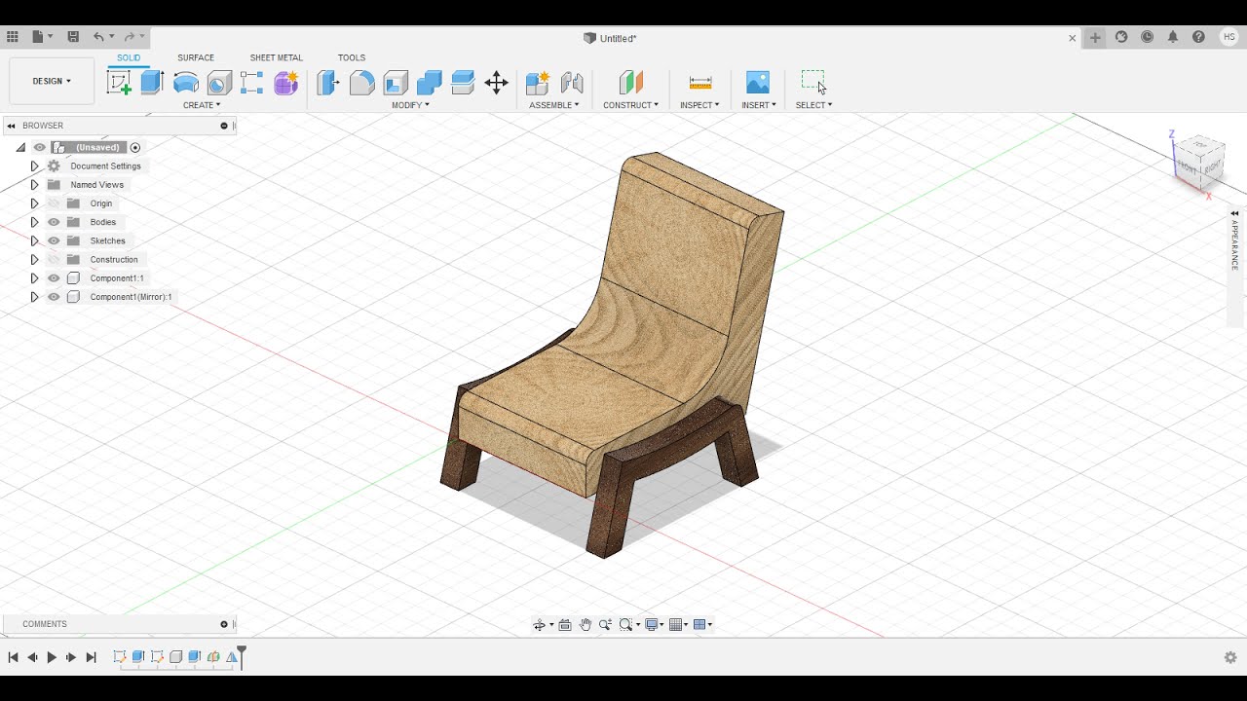Switch to the SHEET METAL tab
Image resolution: width=1247 pixels, height=701 pixels.
(276, 58)
